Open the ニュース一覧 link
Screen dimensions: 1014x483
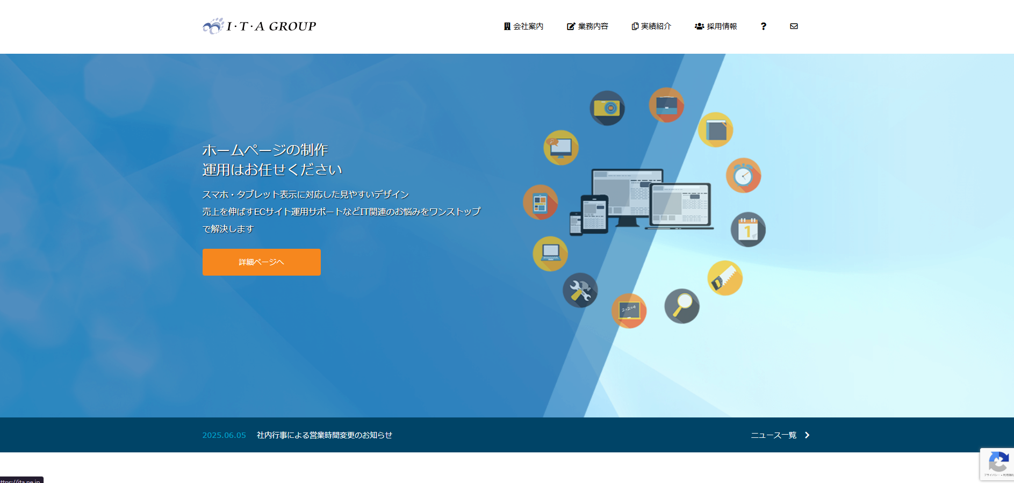tap(773, 435)
